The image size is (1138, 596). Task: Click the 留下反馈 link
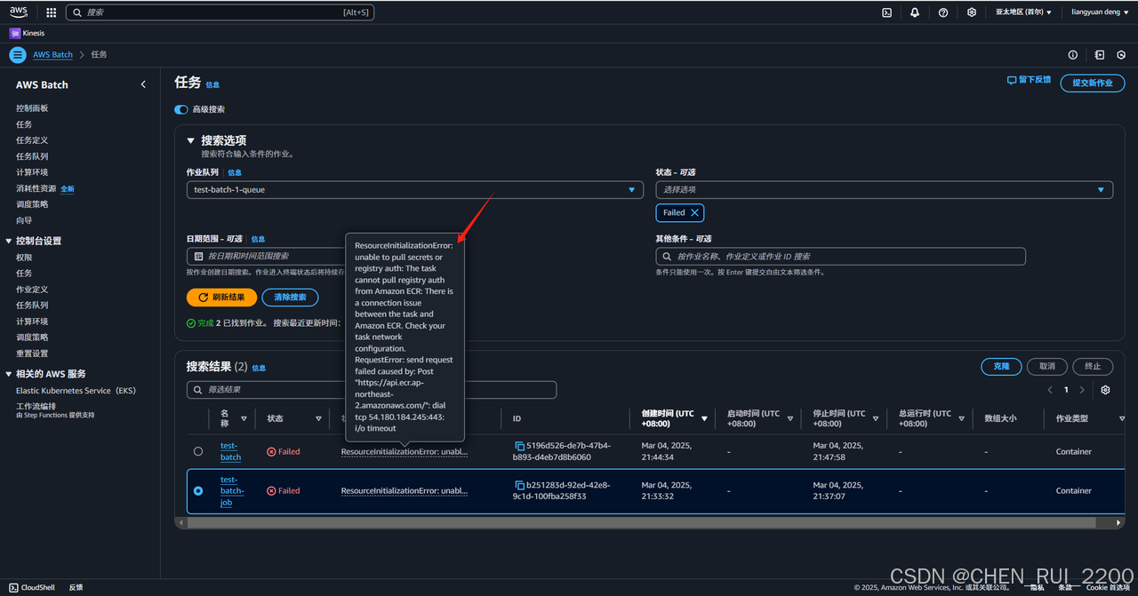tap(1029, 80)
